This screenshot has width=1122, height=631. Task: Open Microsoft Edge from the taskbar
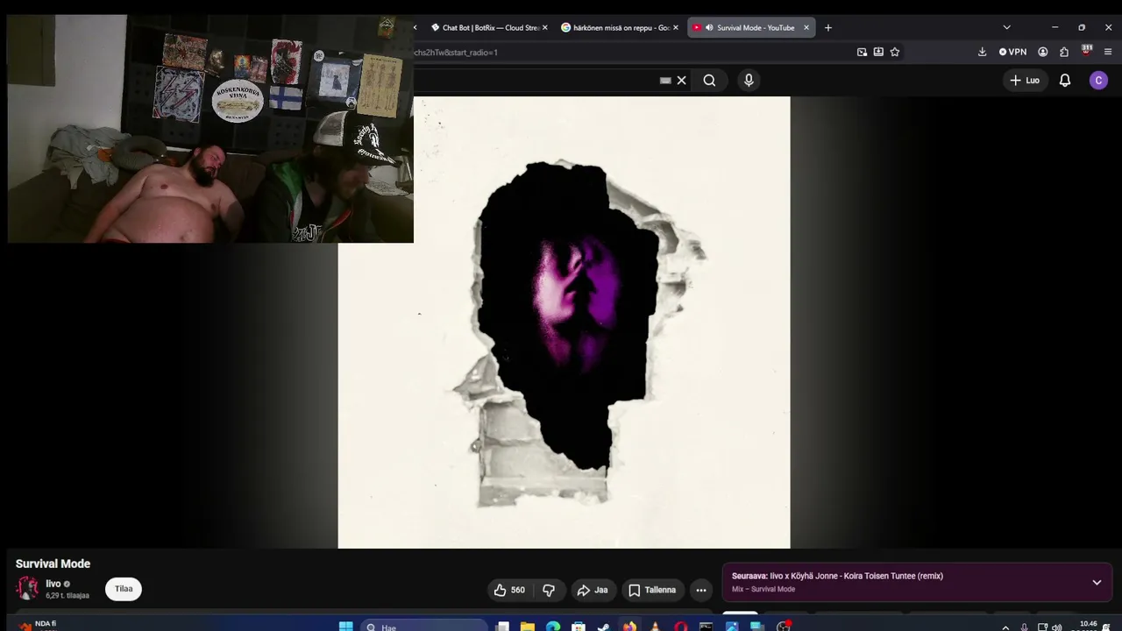553,626
